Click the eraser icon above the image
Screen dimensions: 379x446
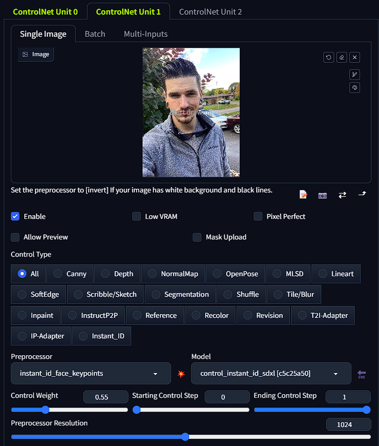click(342, 57)
